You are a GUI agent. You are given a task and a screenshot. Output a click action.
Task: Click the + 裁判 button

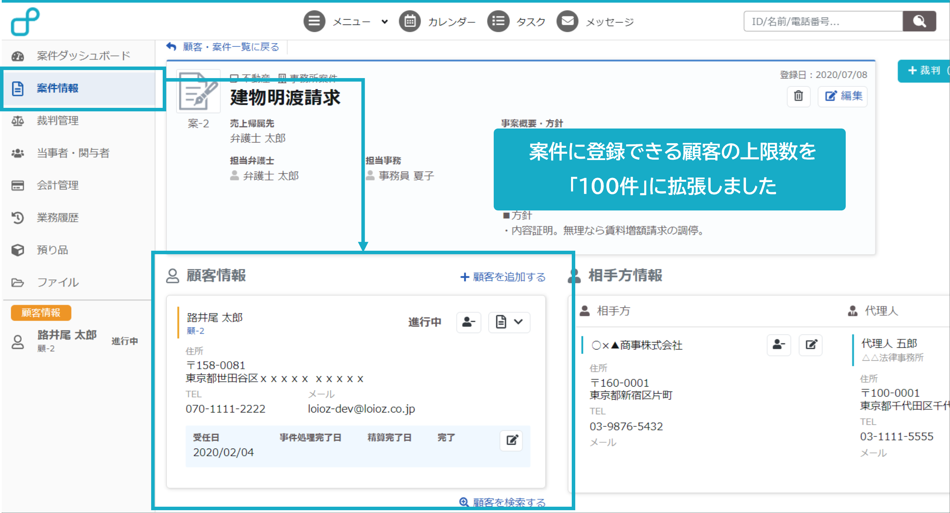(923, 70)
